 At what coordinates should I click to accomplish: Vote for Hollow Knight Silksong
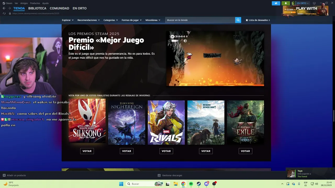coord(87,151)
